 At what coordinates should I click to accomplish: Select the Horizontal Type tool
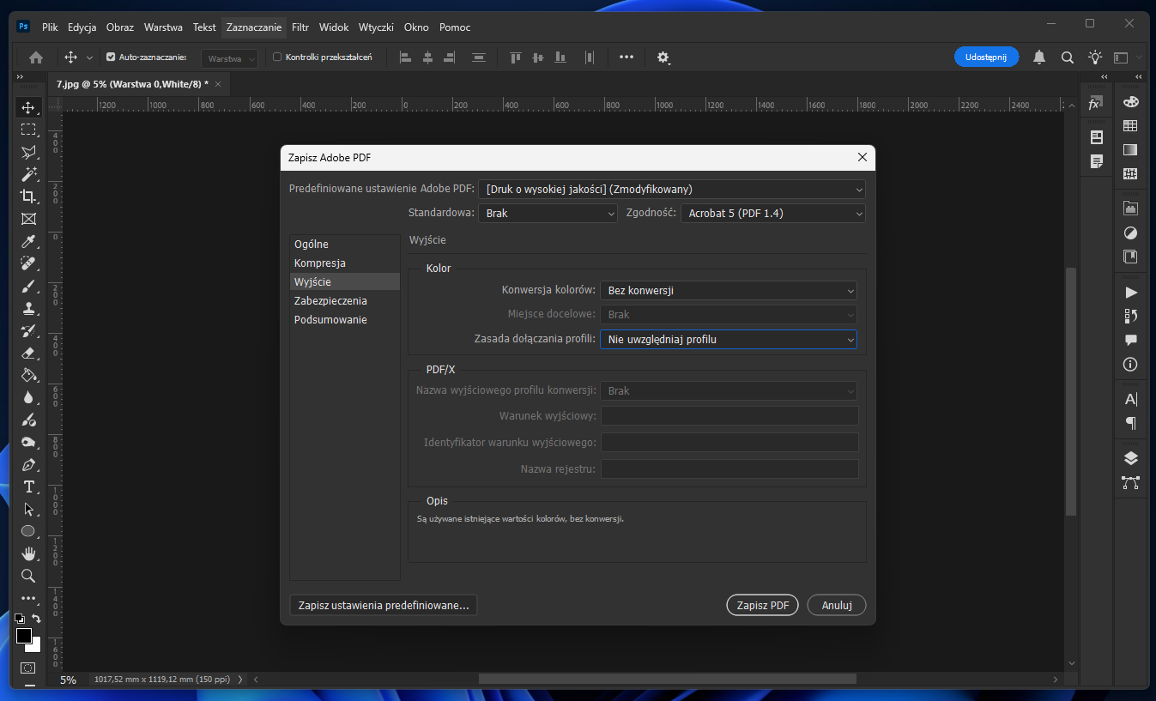pos(29,486)
